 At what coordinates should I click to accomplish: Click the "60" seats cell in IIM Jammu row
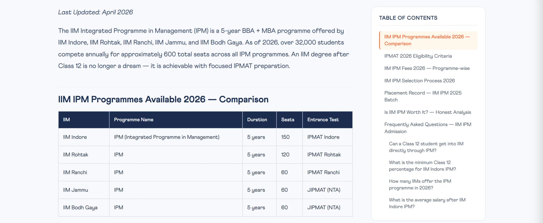290,190
